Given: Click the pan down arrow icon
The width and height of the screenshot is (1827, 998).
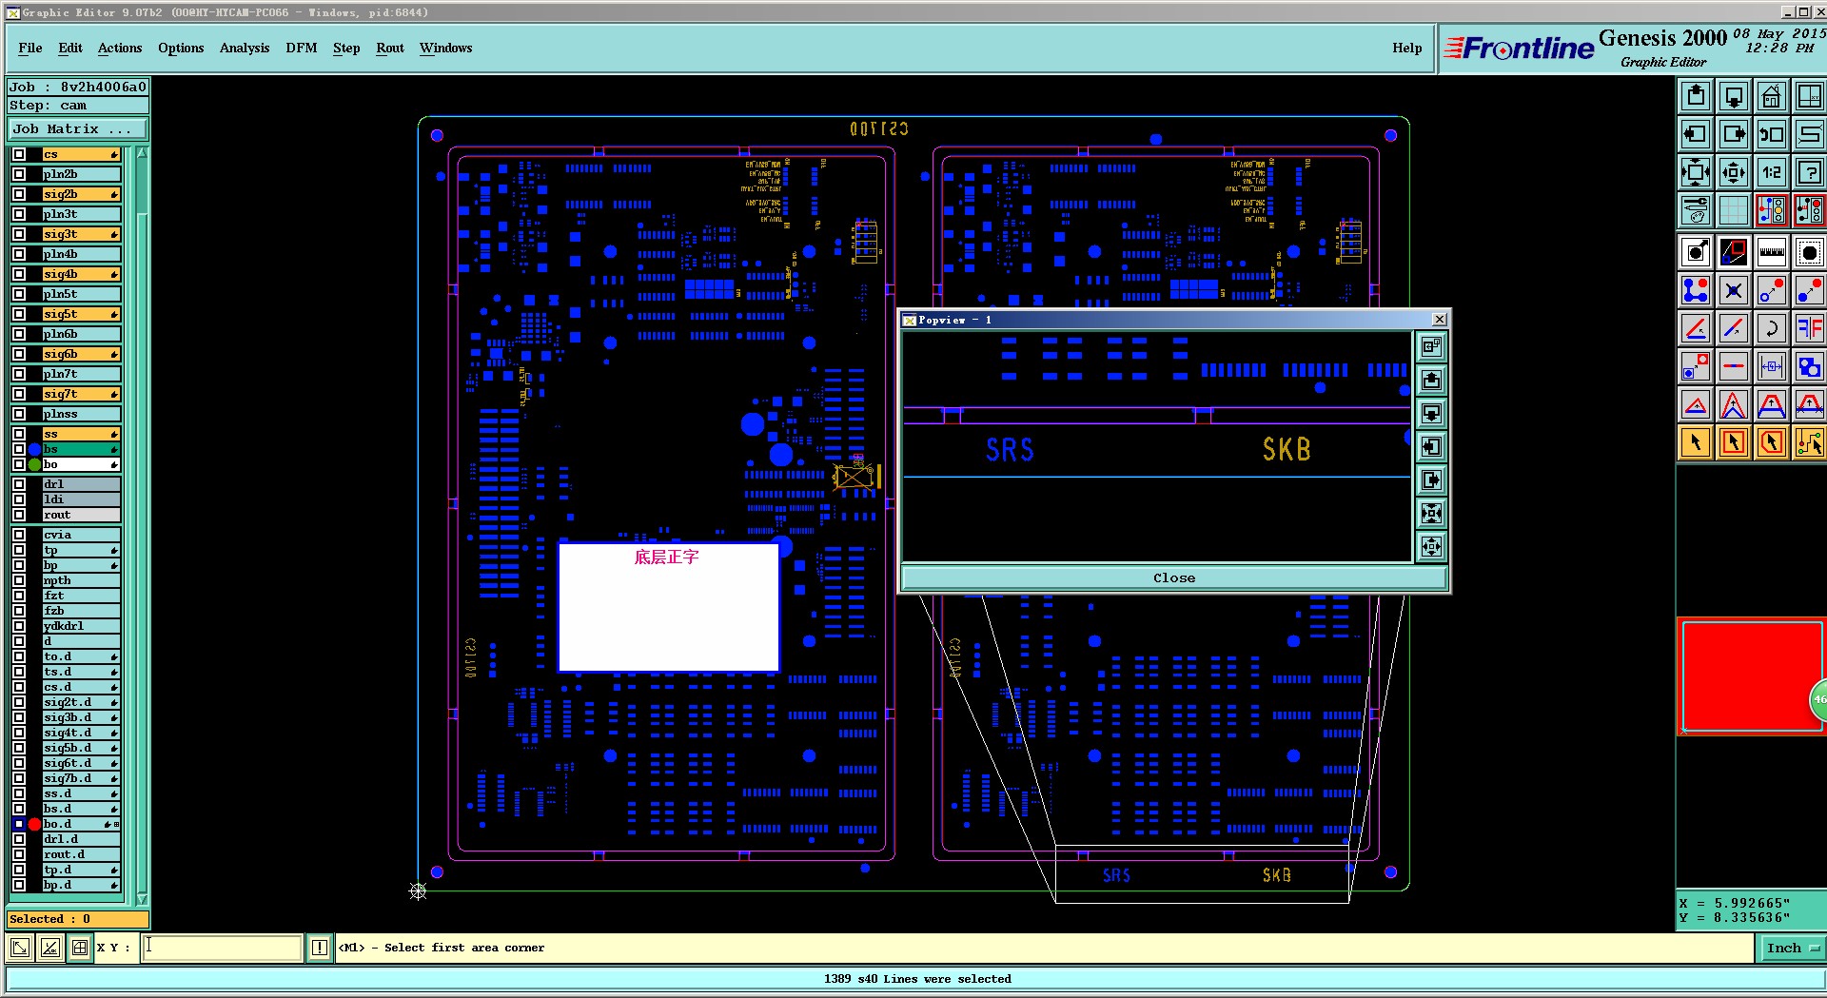Looking at the screenshot, I should (1734, 96).
